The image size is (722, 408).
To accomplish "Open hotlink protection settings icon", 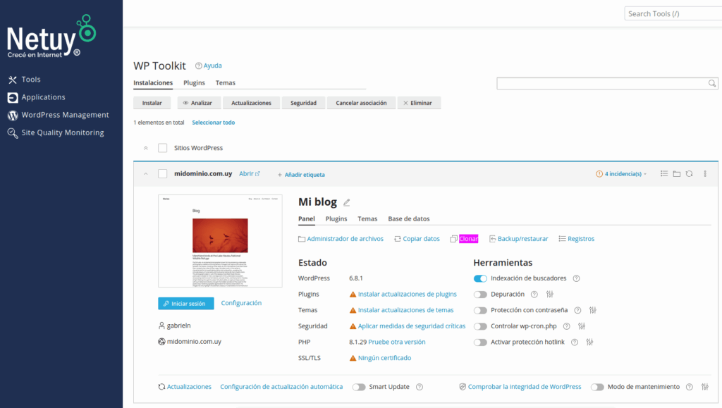I will coord(590,342).
